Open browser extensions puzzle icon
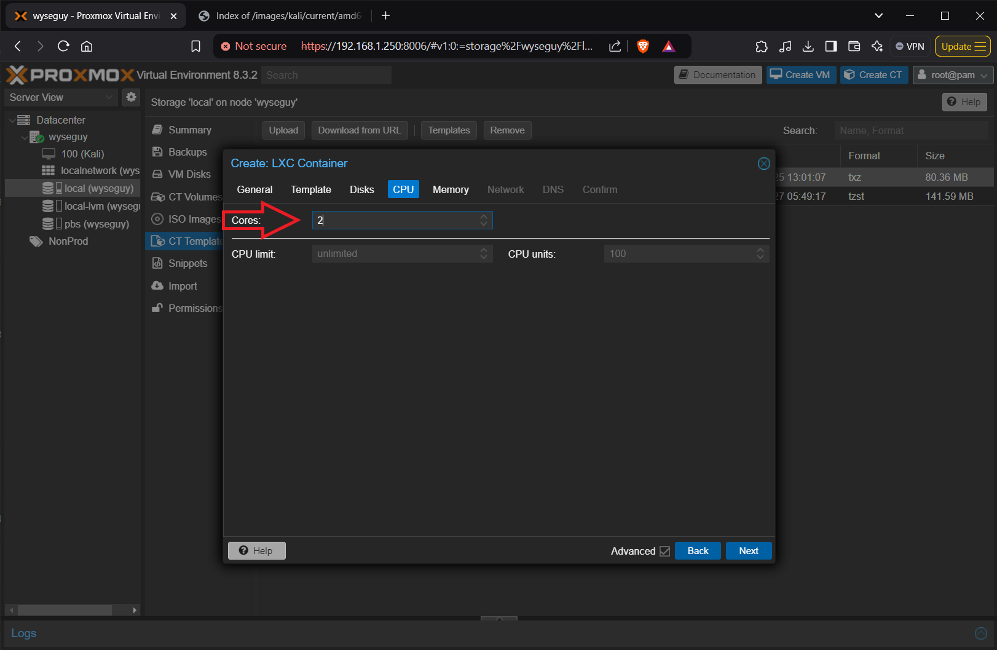 (x=762, y=46)
